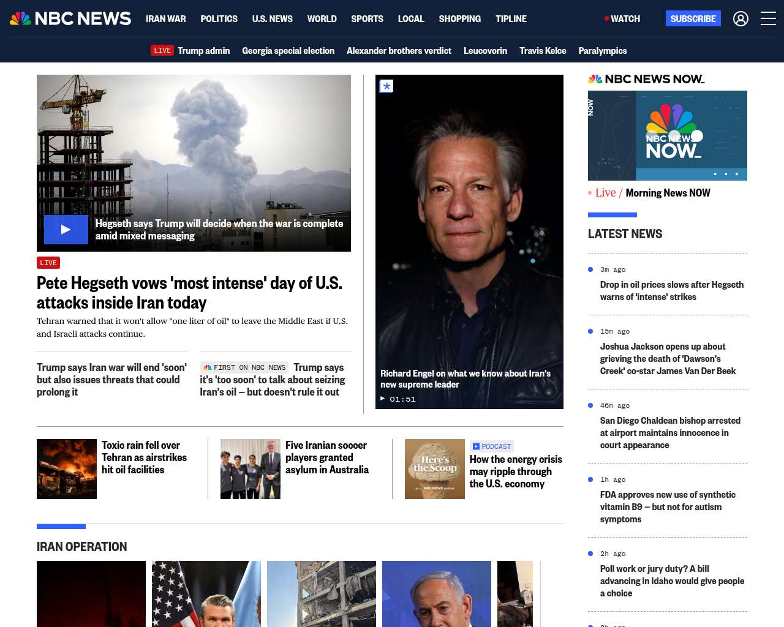This screenshot has width=784, height=627.
Task: Go to the Iran War section
Action: pos(165,19)
